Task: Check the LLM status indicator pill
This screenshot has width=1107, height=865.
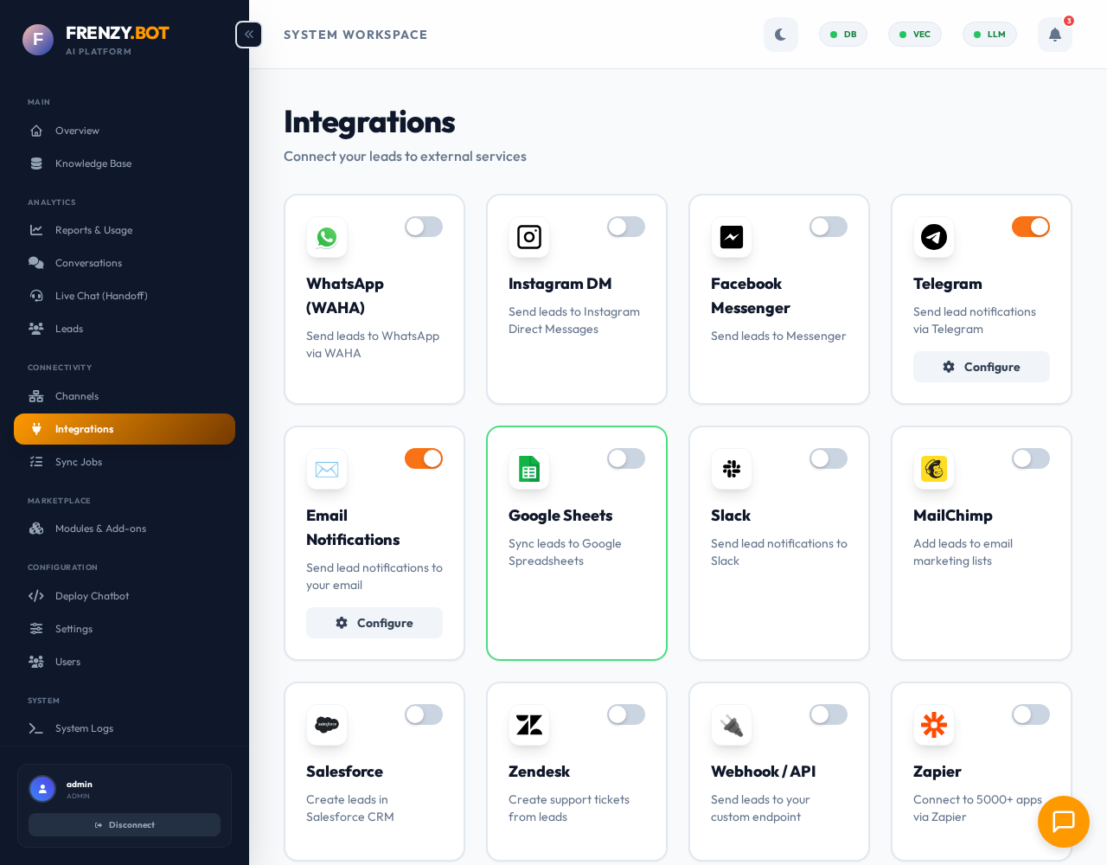Action: click(989, 35)
